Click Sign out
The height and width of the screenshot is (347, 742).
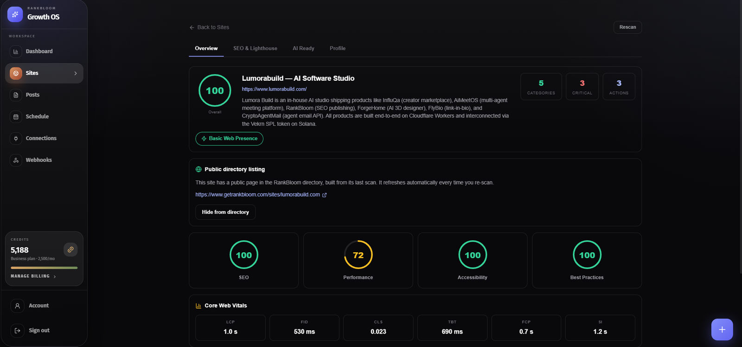(44, 331)
